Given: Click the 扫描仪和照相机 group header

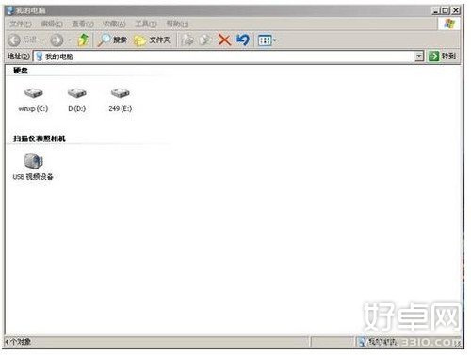Looking at the screenshot, I should (40, 138).
